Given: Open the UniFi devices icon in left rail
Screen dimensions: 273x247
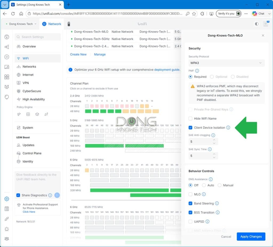Looking at the screenshot, I should tap(7, 57).
